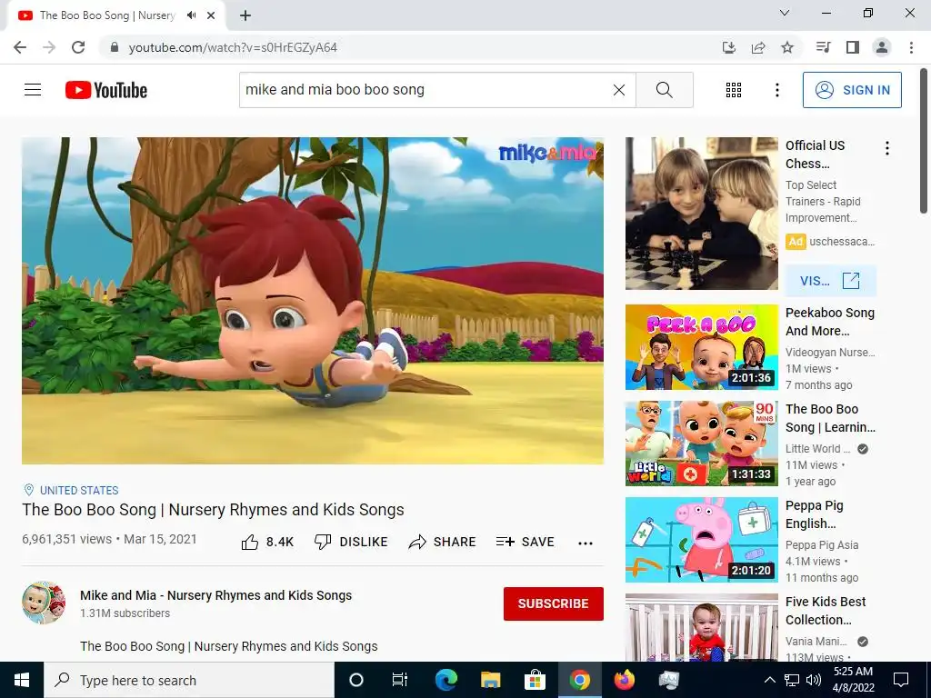Screen dimensions: 931x698
Task: Click the install app icon in address bar
Action: pos(728,47)
